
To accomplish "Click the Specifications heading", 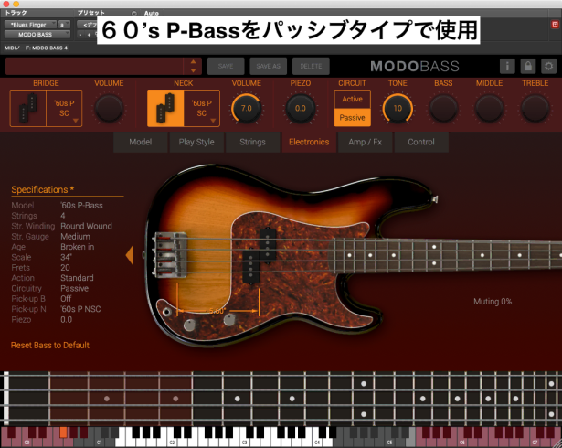I will click(43, 189).
